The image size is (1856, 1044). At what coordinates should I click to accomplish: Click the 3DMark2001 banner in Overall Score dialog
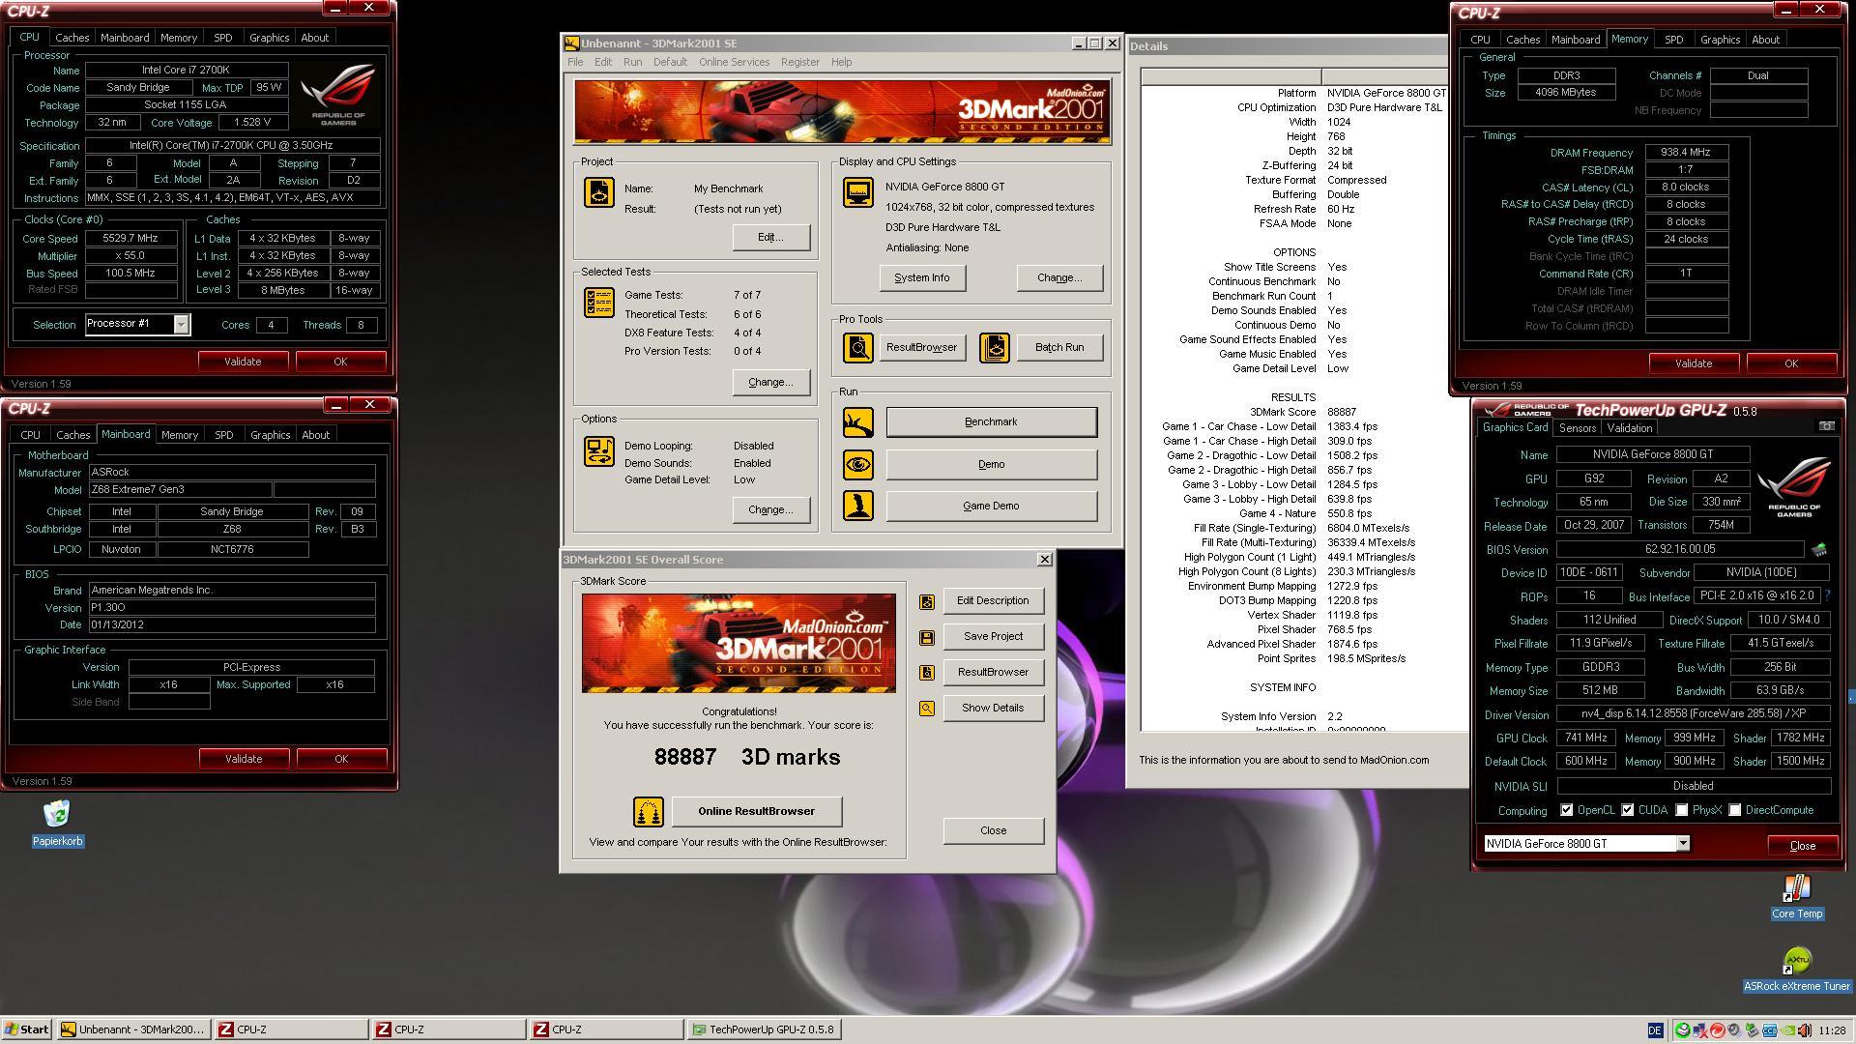point(739,643)
